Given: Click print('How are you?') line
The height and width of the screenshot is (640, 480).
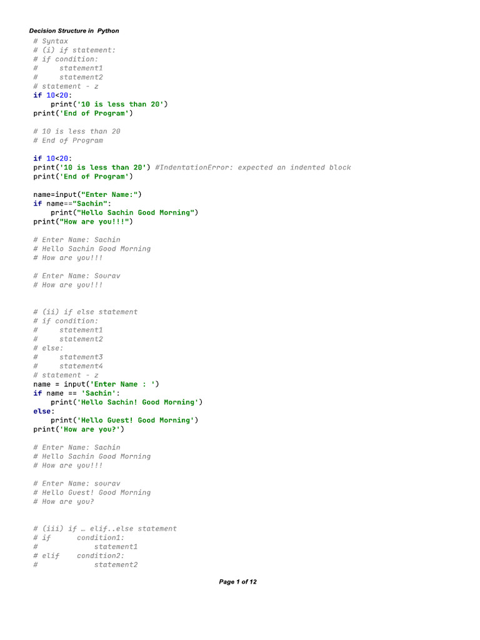Looking at the screenshot, I should (x=79, y=429).
